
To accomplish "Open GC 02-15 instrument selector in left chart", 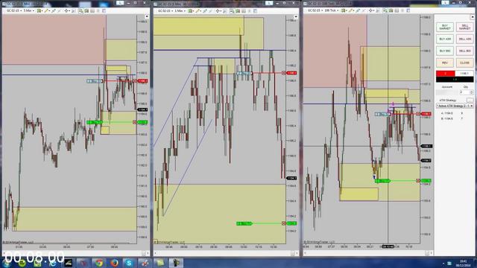I will click(x=14, y=10).
